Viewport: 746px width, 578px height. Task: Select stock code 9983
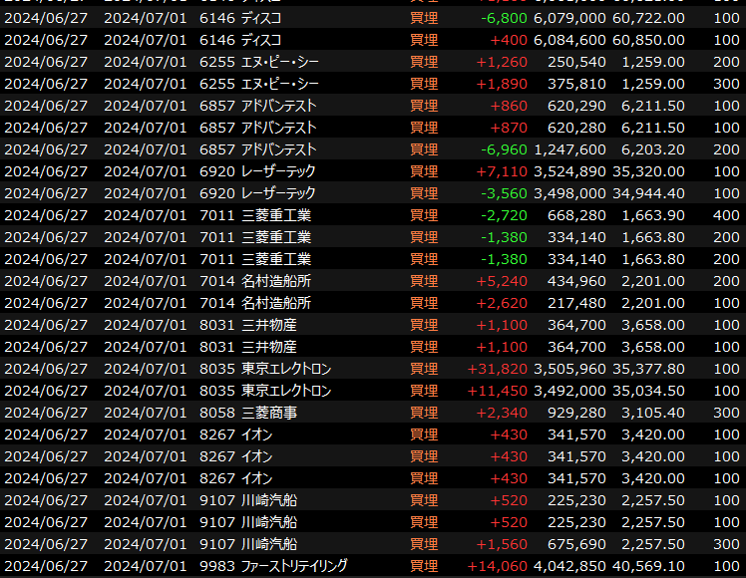click(x=215, y=566)
